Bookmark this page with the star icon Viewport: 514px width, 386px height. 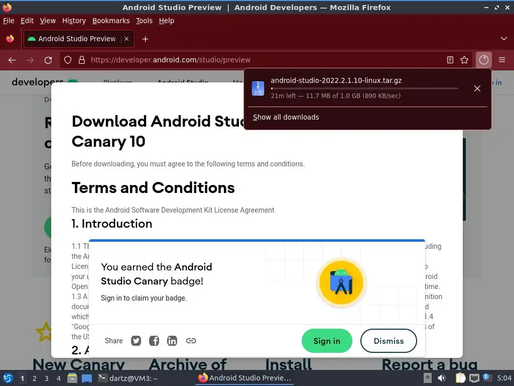pos(464,60)
